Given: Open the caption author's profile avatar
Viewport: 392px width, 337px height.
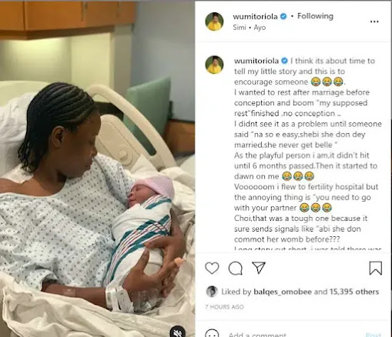Looking at the screenshot, I should (214, 65).
